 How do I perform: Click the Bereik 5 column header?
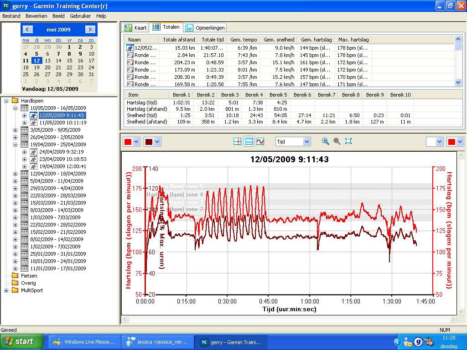click(x=278, y=95)
